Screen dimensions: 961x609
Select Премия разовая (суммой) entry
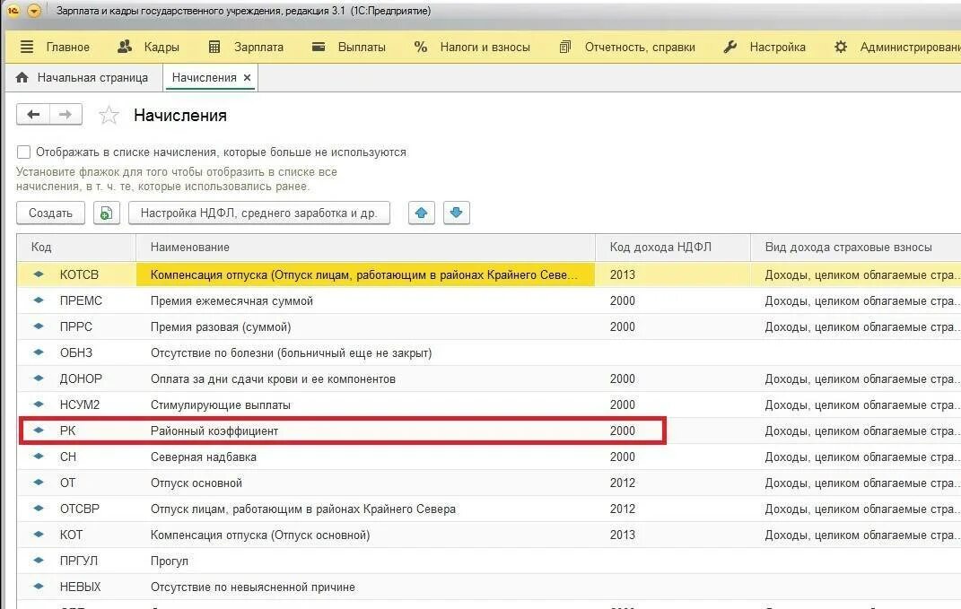point(221,326)
